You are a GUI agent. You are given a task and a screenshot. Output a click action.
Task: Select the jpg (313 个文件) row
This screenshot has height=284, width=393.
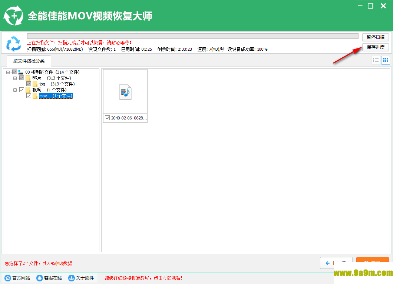click(x=57, y=84)
